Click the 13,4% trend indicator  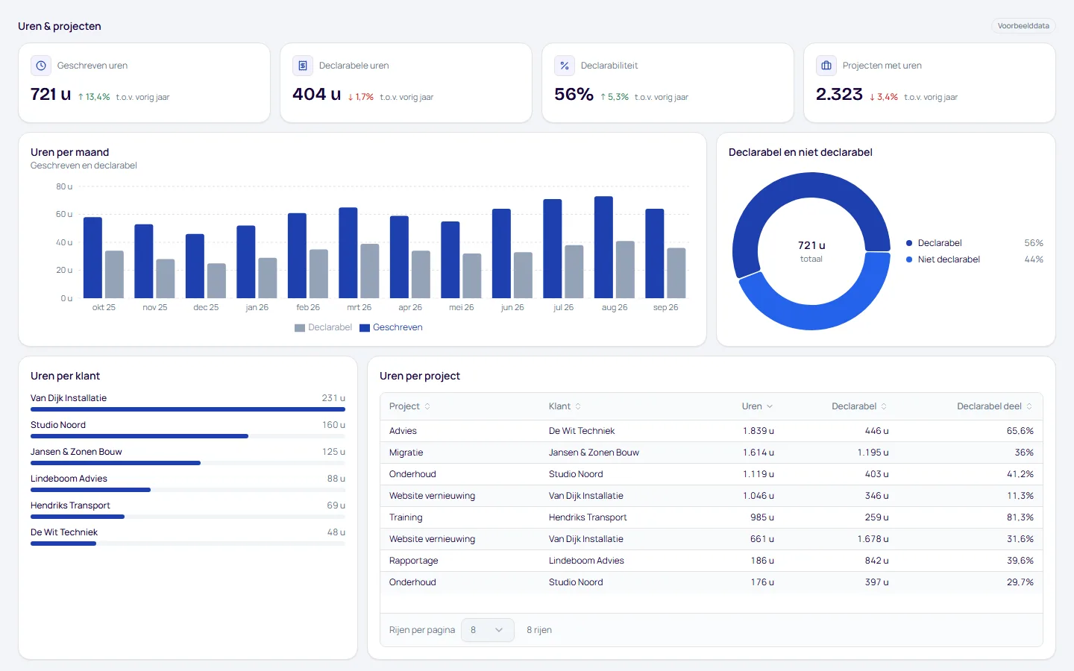coord(94,97)
